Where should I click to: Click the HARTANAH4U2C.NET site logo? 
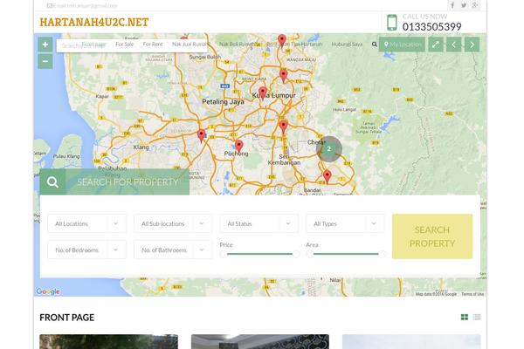click(x=94, y=22)
